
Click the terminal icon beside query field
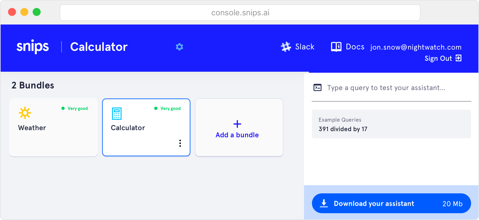pyautogui.click(x=317, y=88)
